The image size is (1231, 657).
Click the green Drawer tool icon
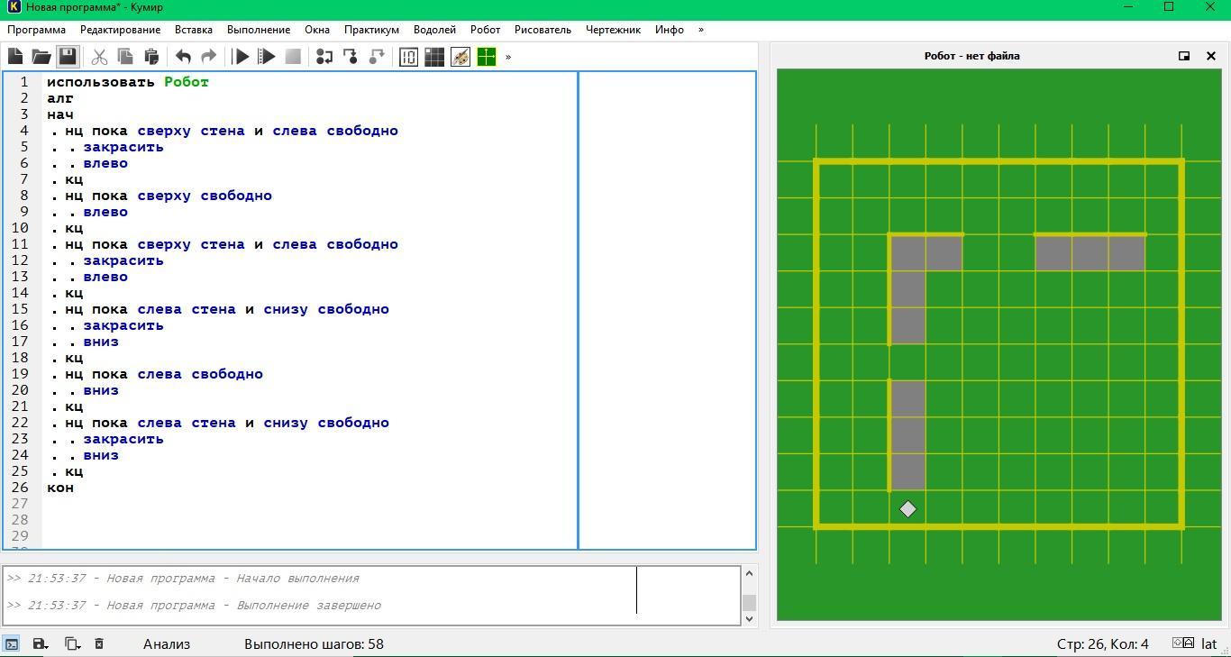487,57
